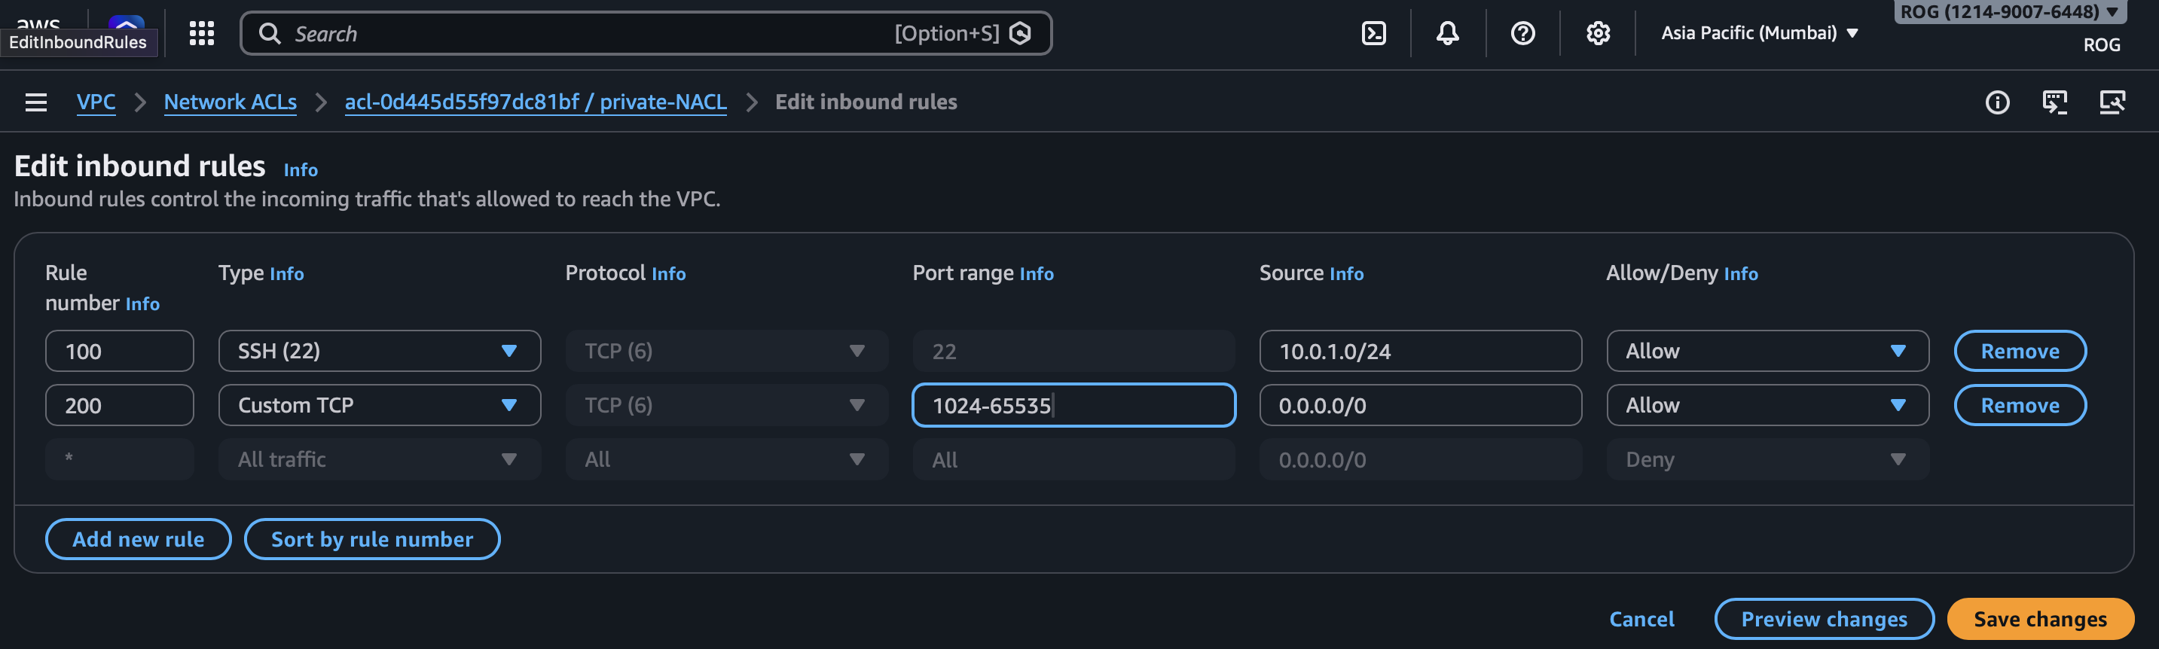Viewport: 2159px width, 649px height.
Task: Open the notifications bell
Action: [x=1446, y=33]
